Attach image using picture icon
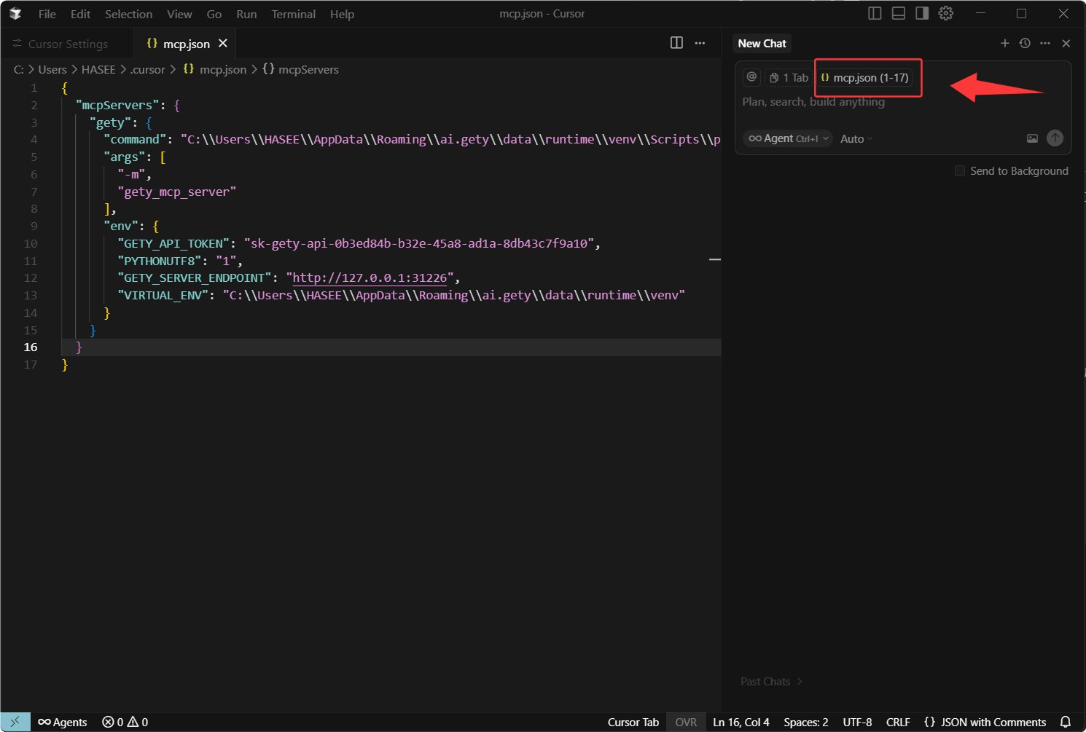 coord(1032,138)
